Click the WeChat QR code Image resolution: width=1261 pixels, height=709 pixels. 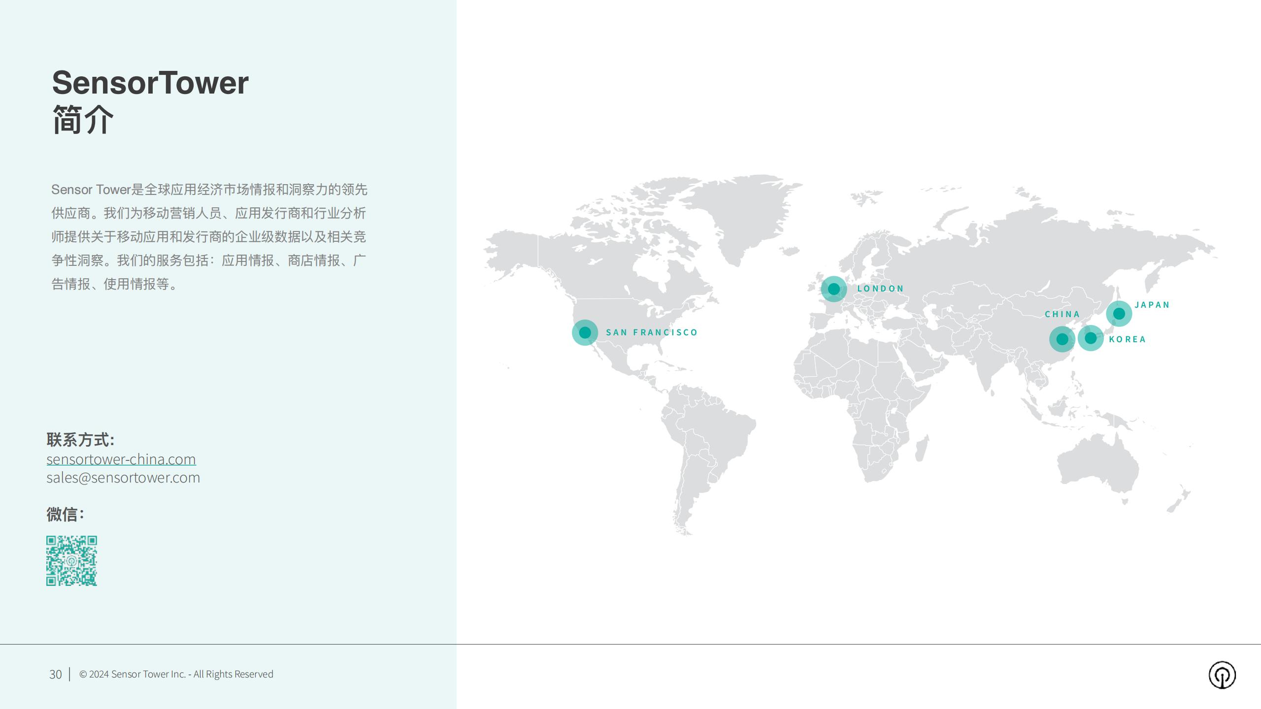72,561
